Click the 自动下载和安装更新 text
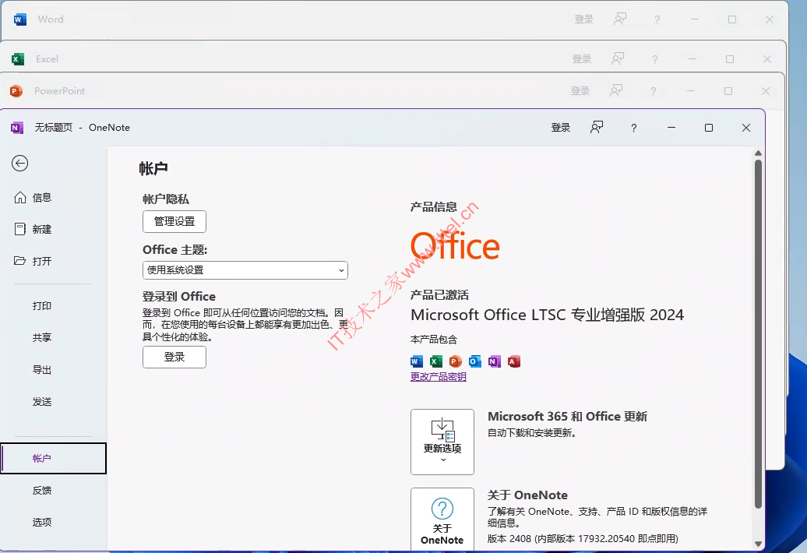This screenshot has width=807, height=553. pyautogui.click(x=532, y=433)
